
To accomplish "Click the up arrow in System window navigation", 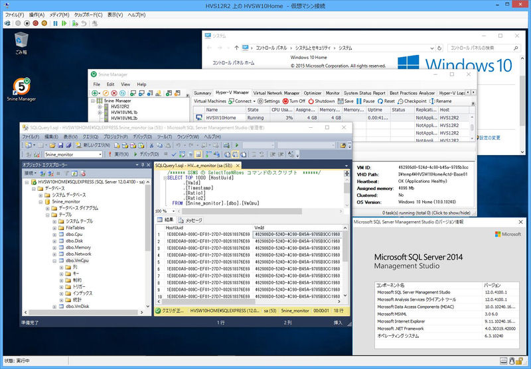I will 236,48.
